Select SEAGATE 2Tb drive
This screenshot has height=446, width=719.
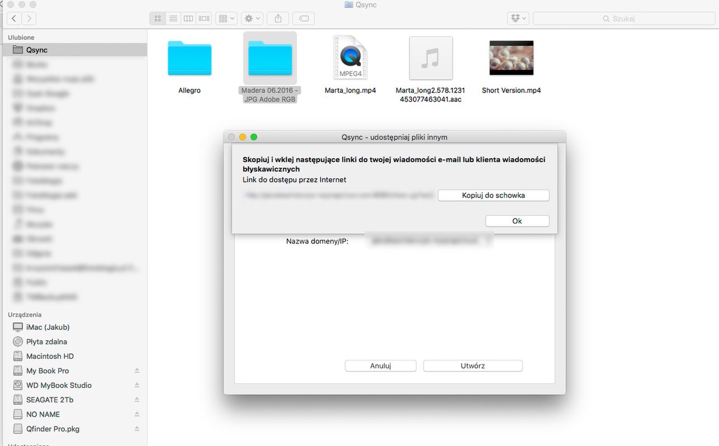click(75, 400)
